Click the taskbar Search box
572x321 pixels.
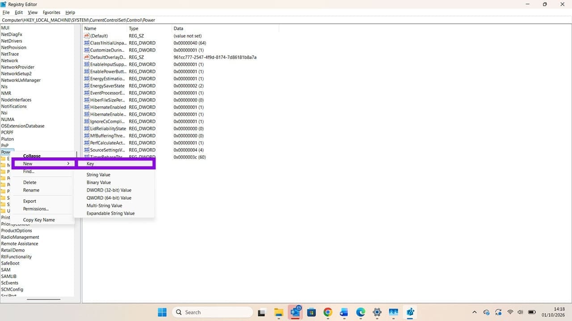(x=213, y=312)
